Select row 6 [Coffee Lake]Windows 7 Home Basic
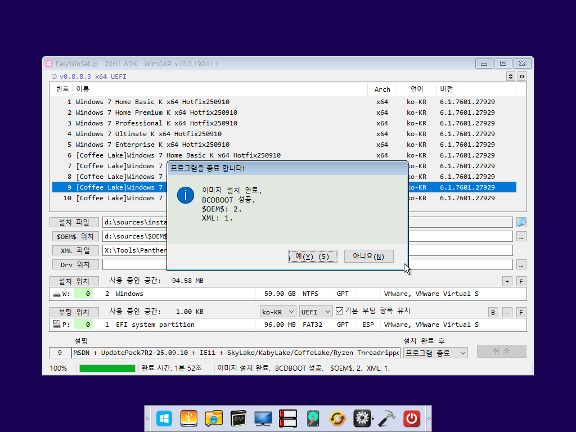The width and height of the screenshot is (576, 432). coord(284,155)
